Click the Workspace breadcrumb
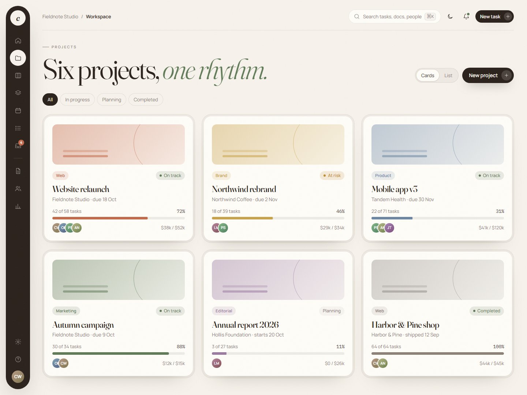527x395 pixels. tap(98, 16)
